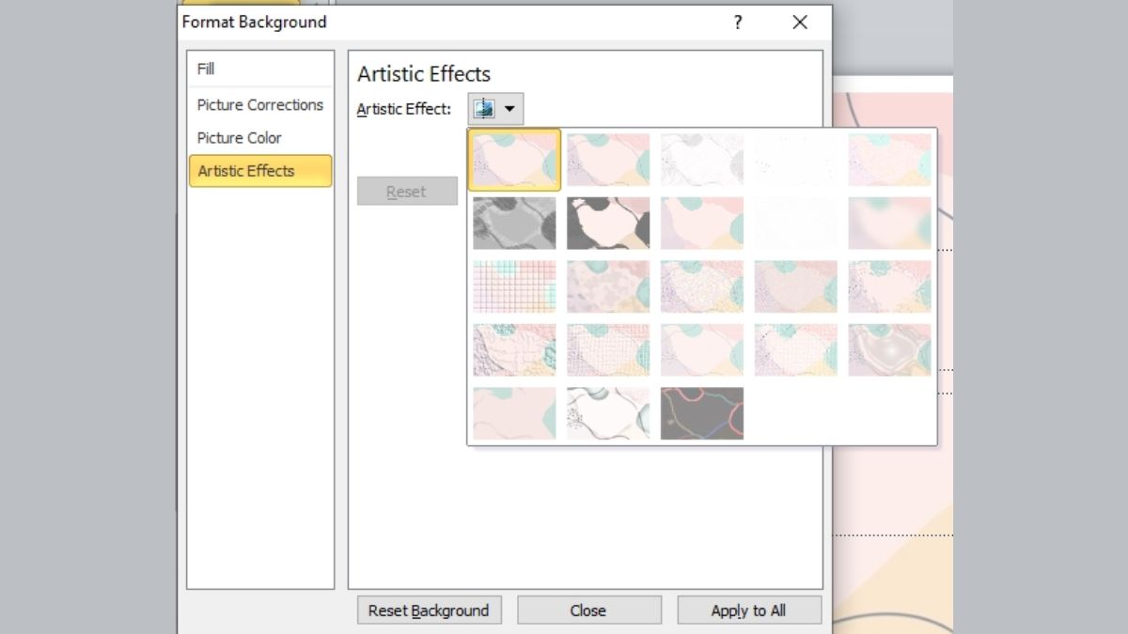1128x634 pixels.
Task: Switch to the Picture Color section
Action: click(239, 138)
